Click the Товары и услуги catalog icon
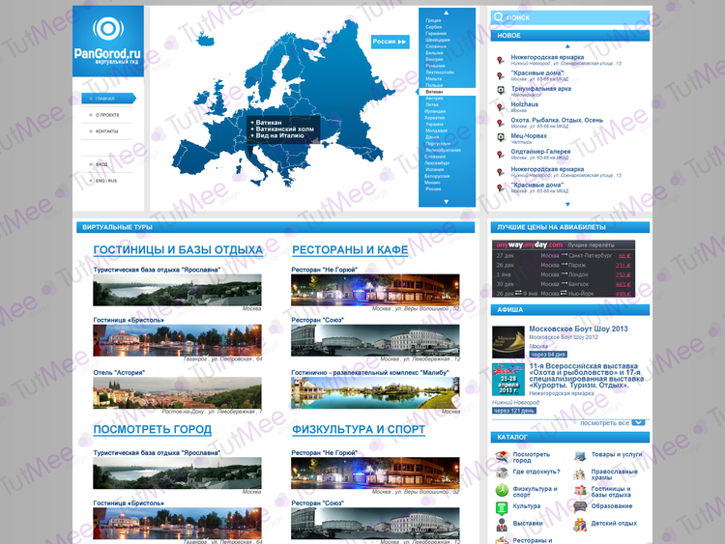The height and width of the screenshot is (544, 725). tap(579, 455)
